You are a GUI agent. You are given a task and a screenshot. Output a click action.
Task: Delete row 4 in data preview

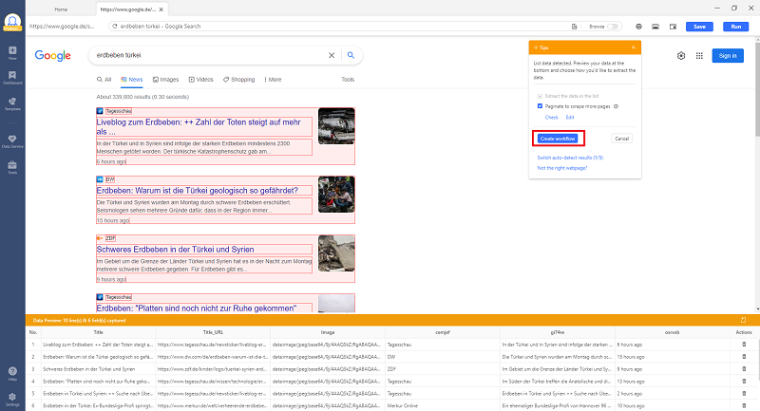click(x=744, y=381)
